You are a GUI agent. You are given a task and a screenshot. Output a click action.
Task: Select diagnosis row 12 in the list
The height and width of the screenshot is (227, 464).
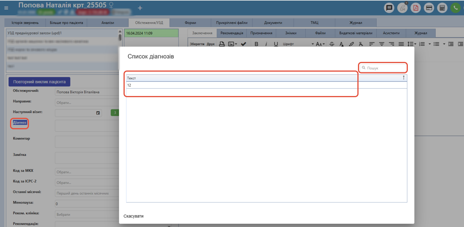(x=267, y=85)
